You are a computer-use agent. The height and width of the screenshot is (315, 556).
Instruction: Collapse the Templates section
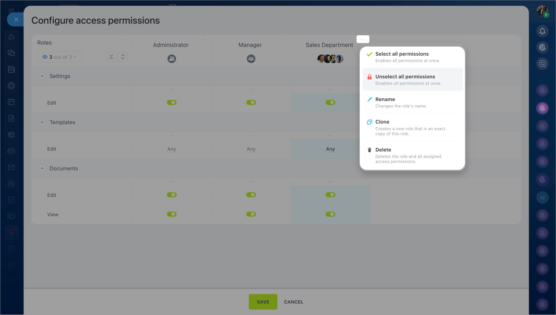42,122
